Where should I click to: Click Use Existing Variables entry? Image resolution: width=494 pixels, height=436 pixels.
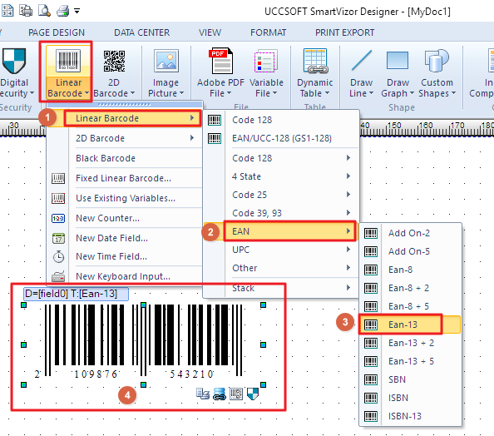tap(125, 198)
